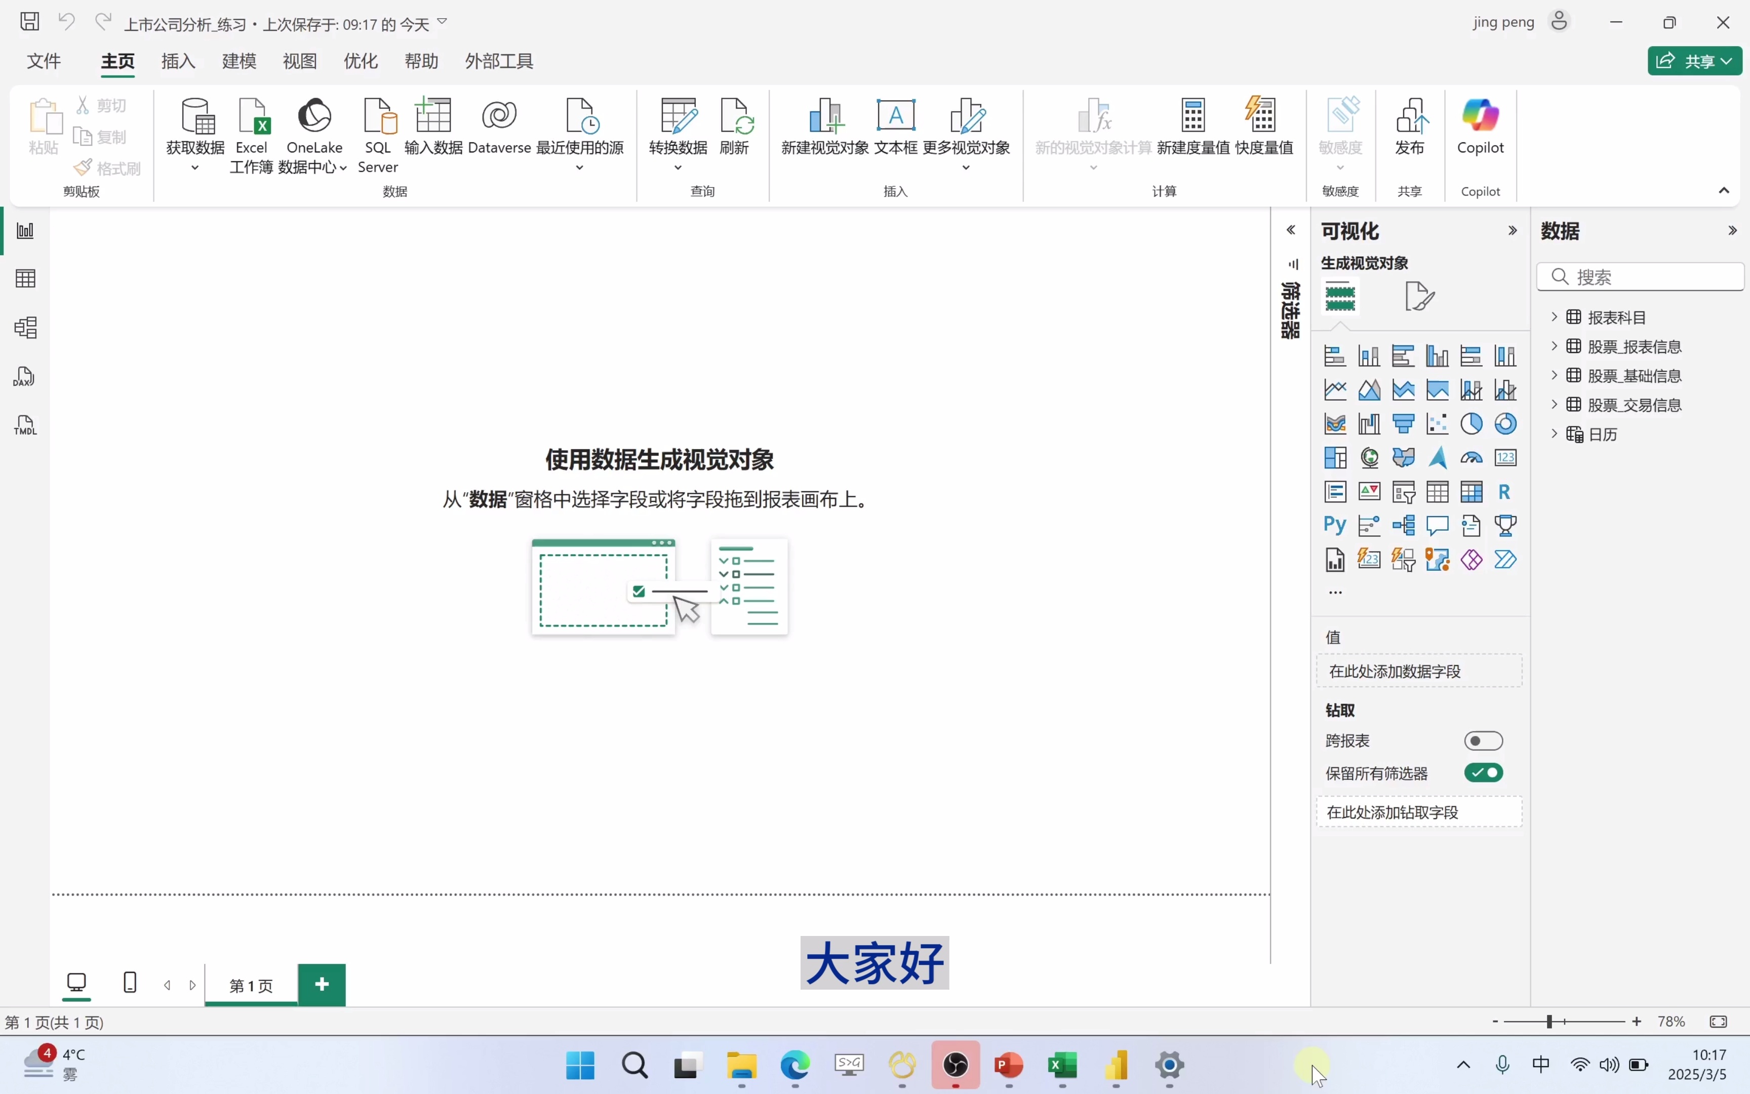Open the More visuals (更多视觉对象) dropdown
Image resolution: width=1750 pixels, height=1094 pixels.
966,168
